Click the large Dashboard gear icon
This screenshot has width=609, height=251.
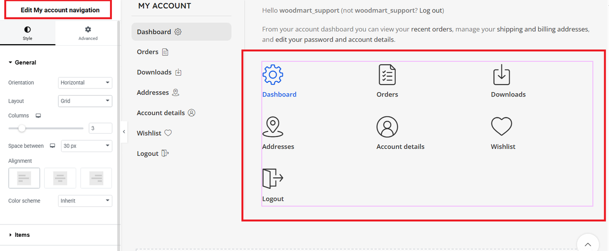[x=273, y=75]
